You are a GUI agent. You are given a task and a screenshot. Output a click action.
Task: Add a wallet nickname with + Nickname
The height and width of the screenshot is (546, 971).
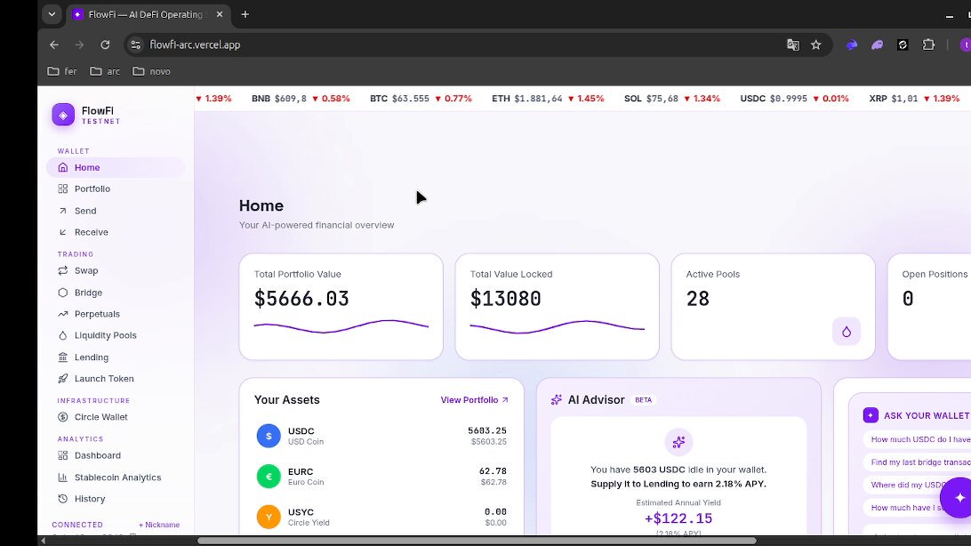pos(159,525)
